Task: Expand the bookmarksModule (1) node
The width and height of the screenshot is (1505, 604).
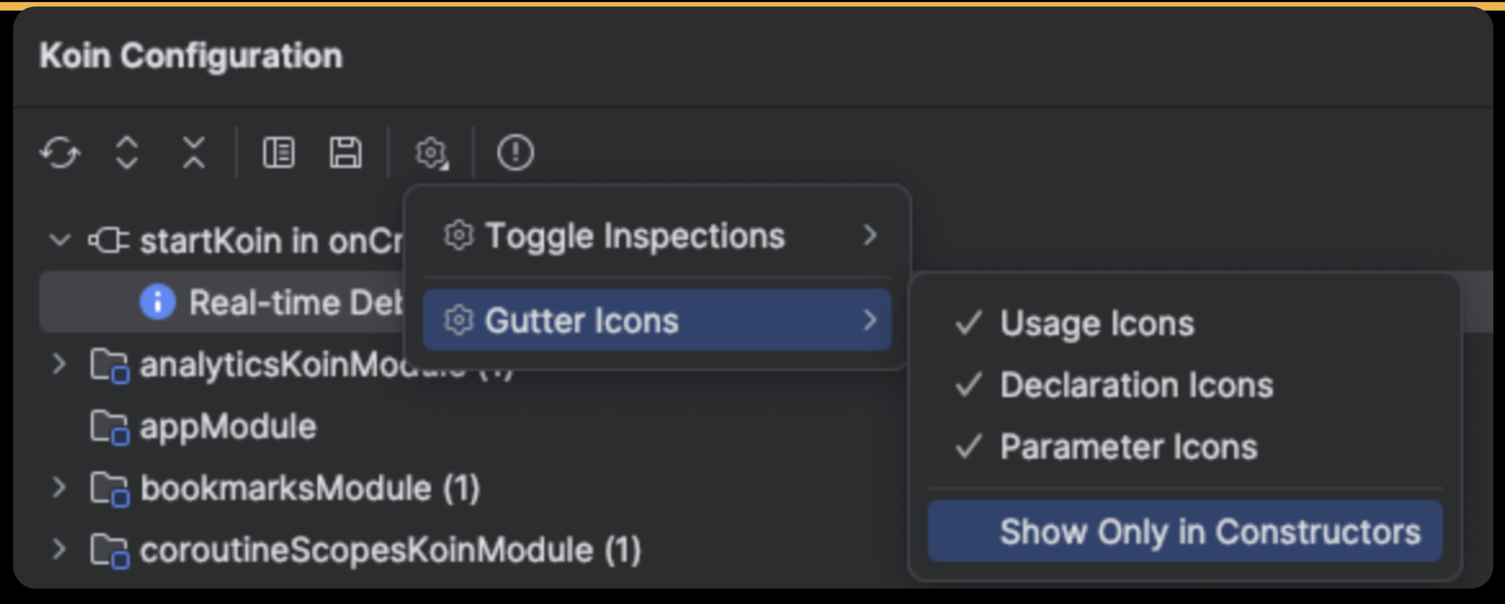Action: click(60, 487)
